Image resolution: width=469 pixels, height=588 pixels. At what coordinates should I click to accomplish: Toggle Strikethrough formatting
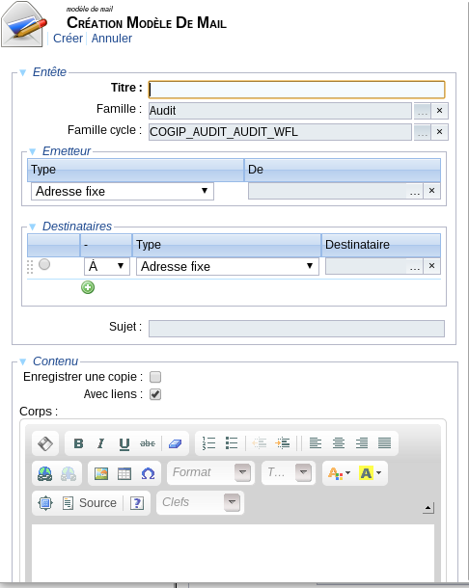pyautogui.click(x=148, y=443)
